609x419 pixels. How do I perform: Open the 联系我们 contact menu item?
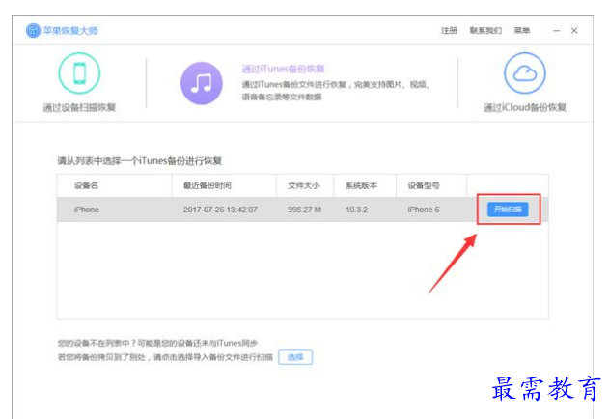[485, 30]
